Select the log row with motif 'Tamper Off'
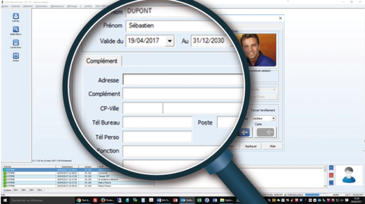365x204 pixels. (78, 176)
